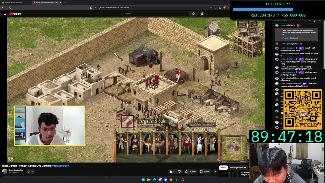Click the Bedouin Stockade building portrait
Screen dimensions: 325x183
pos(127,121)
